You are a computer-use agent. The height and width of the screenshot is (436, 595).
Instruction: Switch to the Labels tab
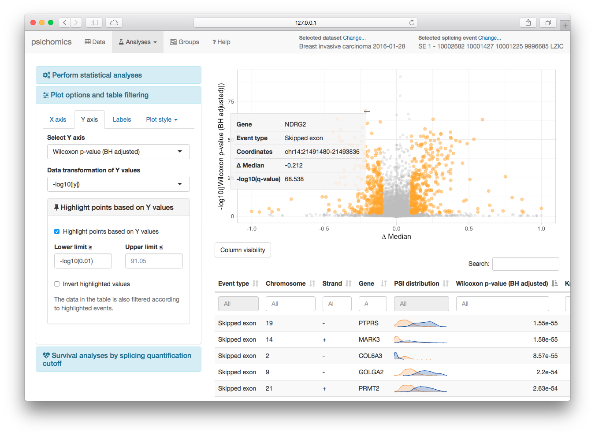coord(122,119)
